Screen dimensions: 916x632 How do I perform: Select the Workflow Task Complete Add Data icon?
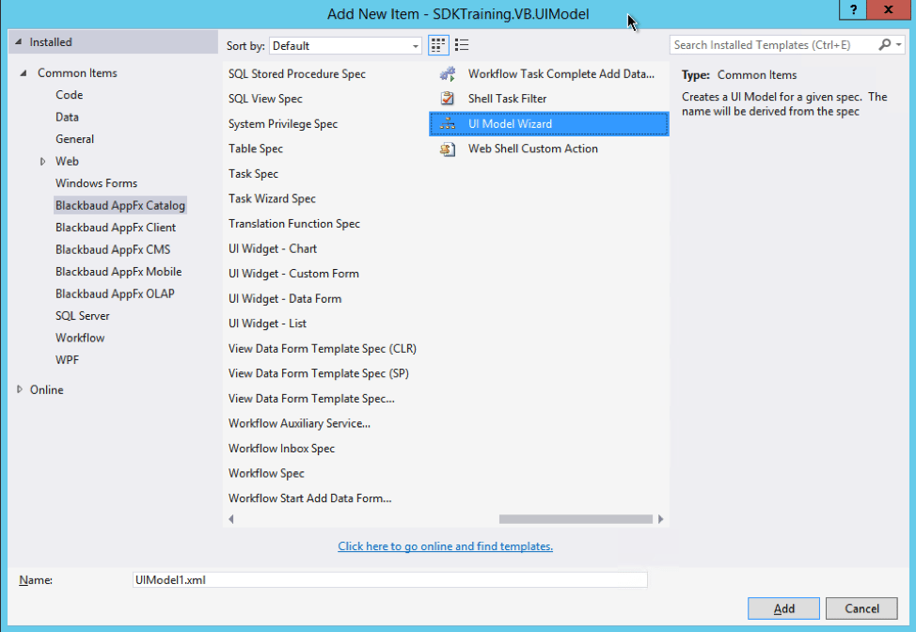click(x=448, y=73)
